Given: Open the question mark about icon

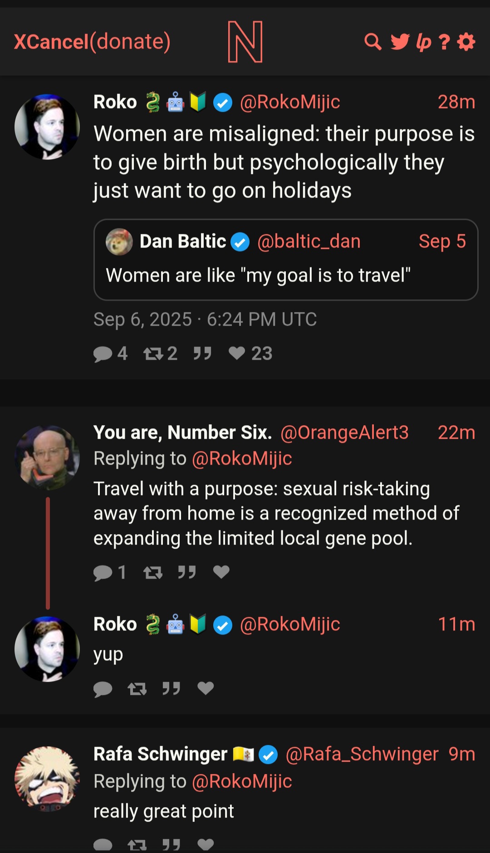Looking at the screenshot, I should click(444, 42).
